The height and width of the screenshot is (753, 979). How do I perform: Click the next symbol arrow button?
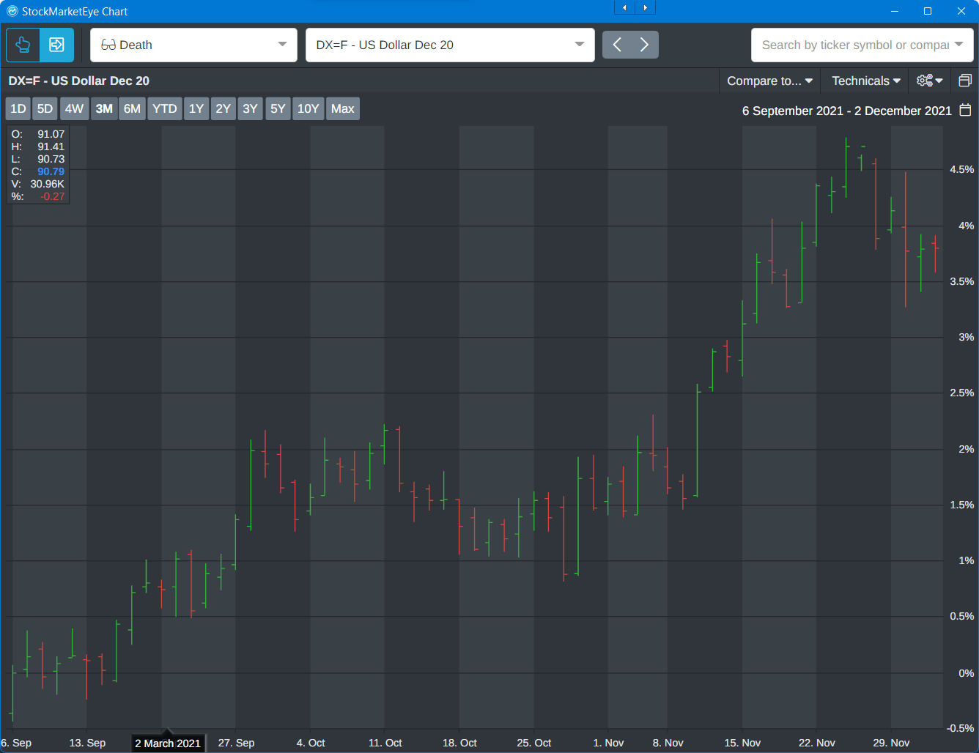(x=644, y=45)
